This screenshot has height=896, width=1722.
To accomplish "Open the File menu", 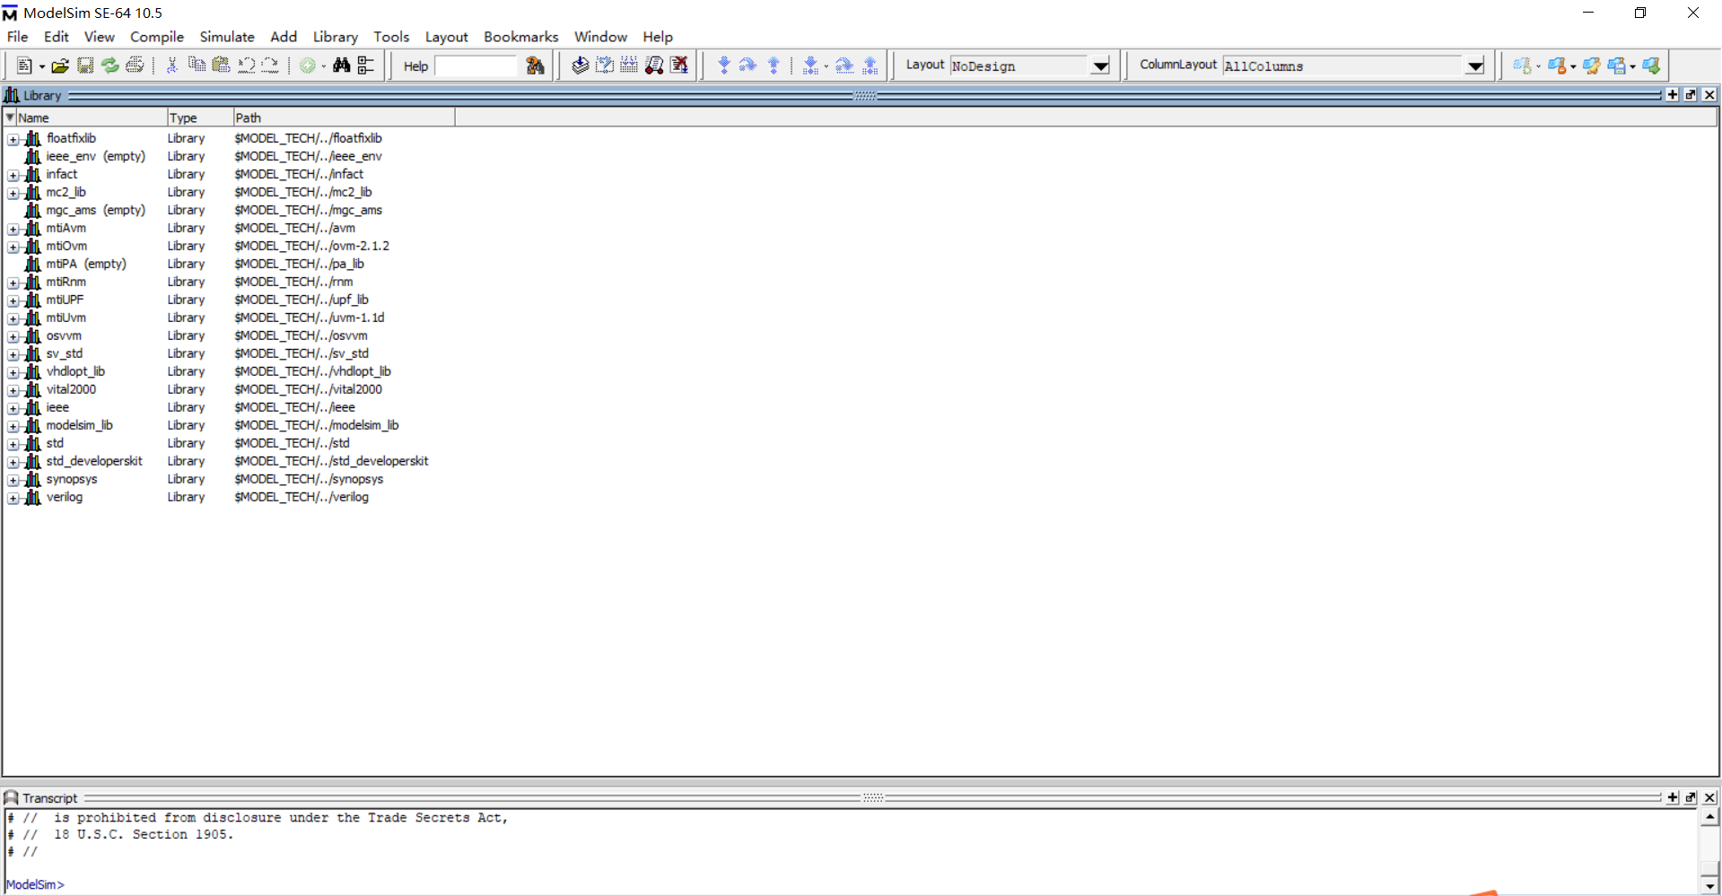I will (x=17, y=37).
